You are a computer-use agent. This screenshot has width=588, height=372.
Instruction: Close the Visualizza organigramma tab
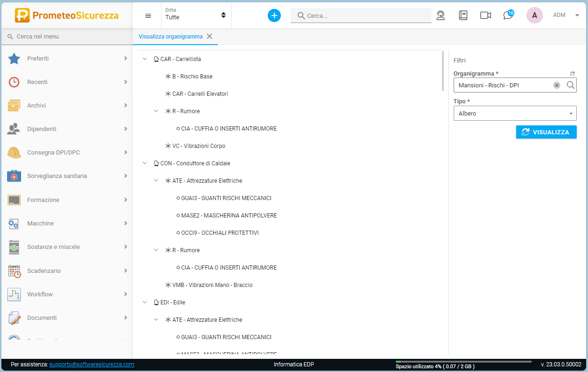point(209,36)
